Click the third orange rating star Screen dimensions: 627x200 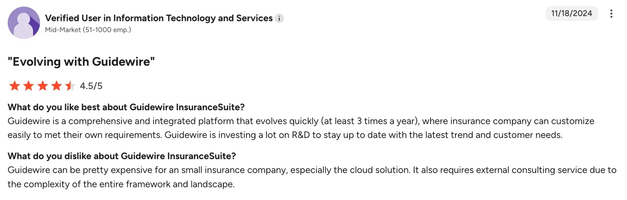click(x=43, y=86)
